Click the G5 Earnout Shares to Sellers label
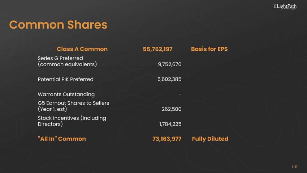Viewport: 307px width, 173px height. pos(73,103)
